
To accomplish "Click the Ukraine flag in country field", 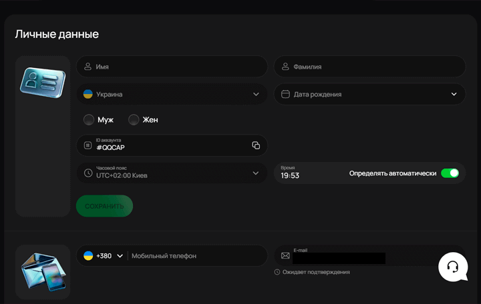I will click(88, 94).
